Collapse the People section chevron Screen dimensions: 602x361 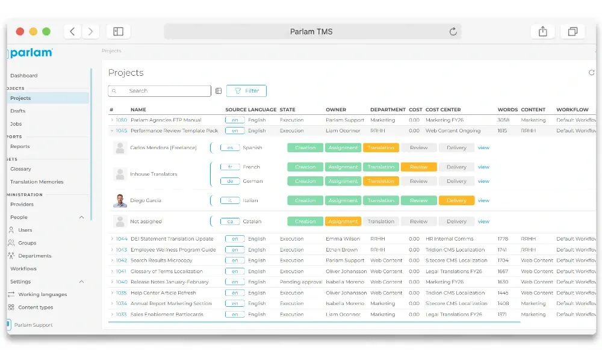[81, 217]
